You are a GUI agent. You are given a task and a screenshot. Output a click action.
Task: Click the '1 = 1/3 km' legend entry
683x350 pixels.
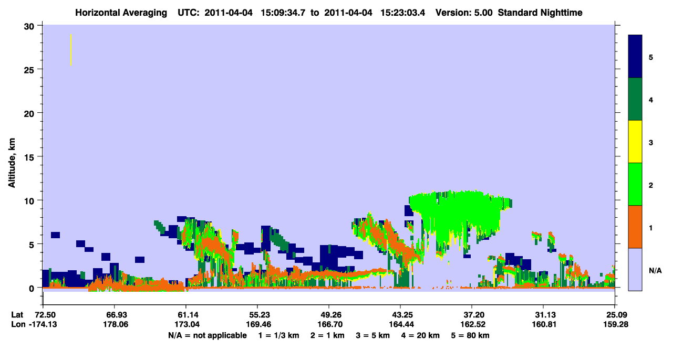[280, 335]
